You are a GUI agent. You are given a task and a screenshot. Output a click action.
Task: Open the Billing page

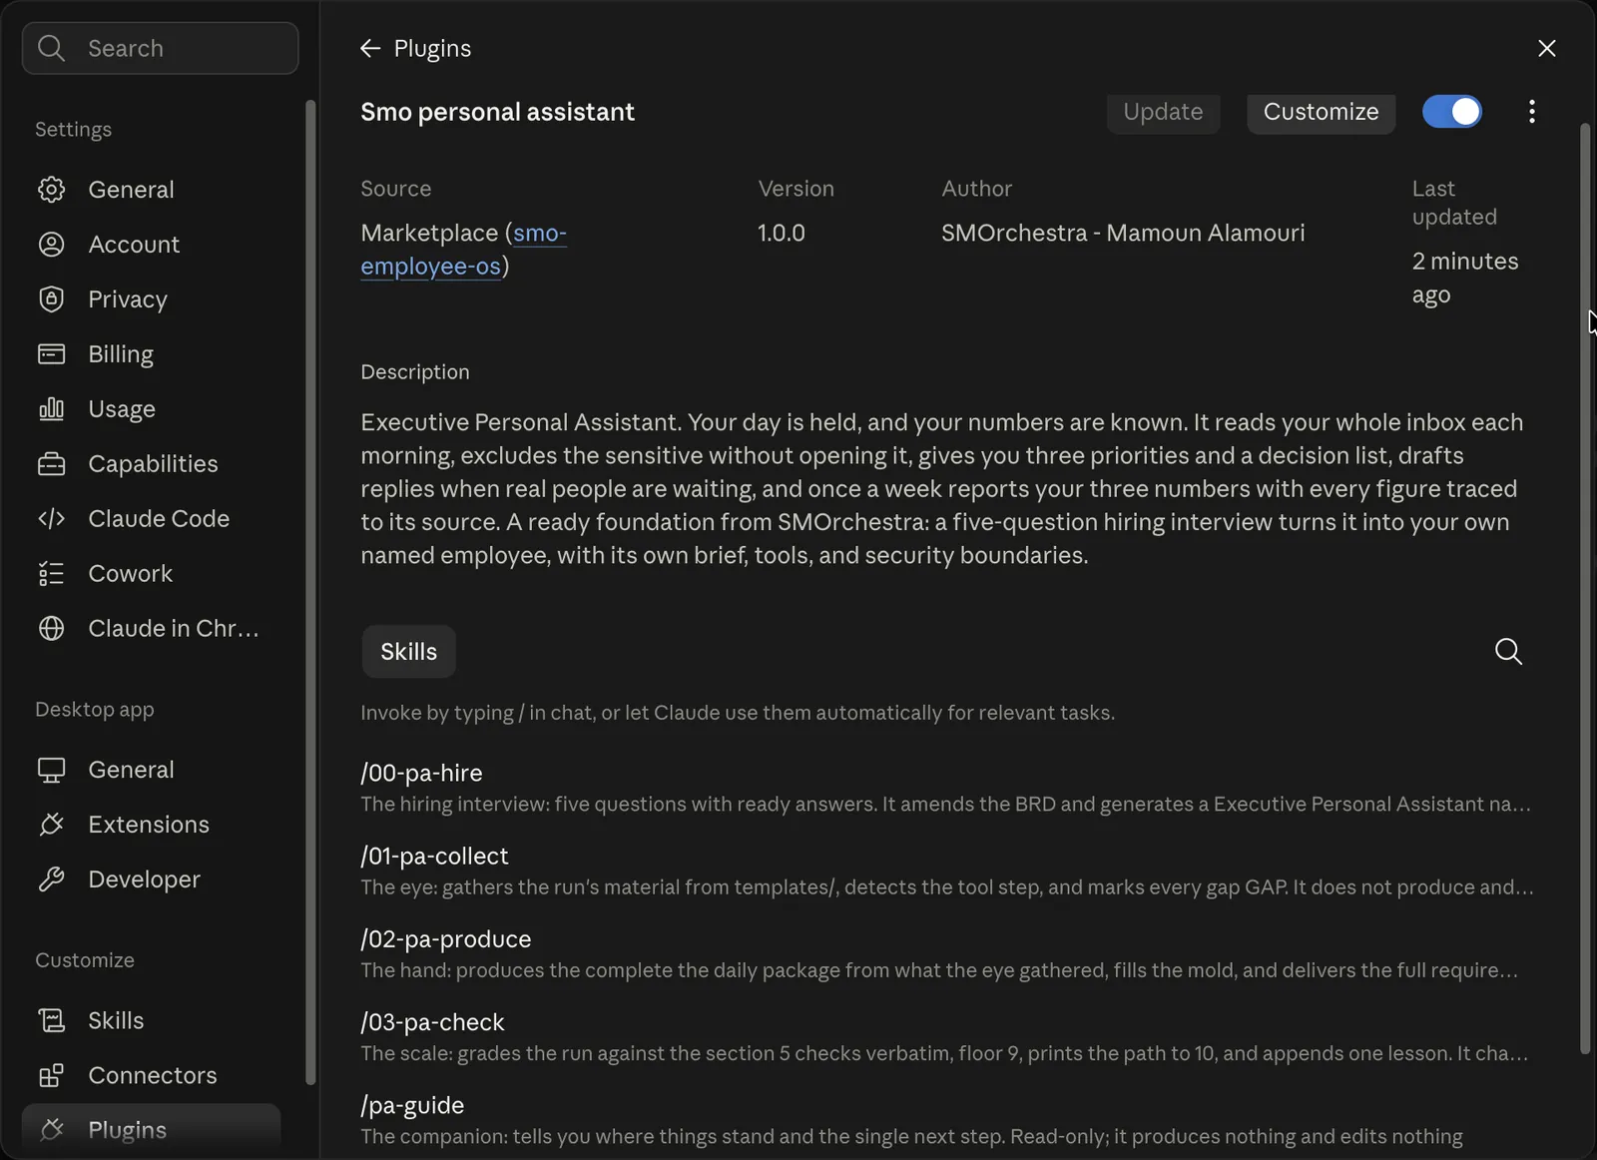(x=151, y=354)
